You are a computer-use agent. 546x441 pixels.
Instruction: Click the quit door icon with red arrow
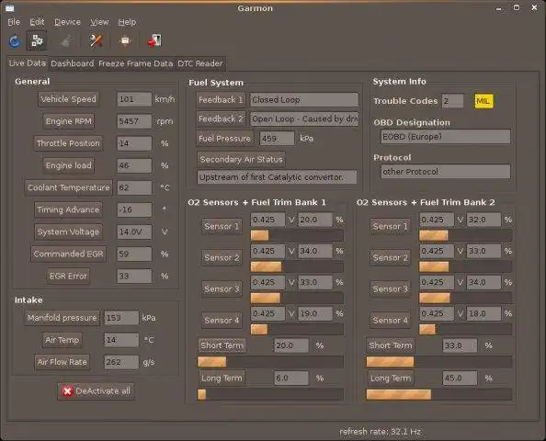[154, 41]
